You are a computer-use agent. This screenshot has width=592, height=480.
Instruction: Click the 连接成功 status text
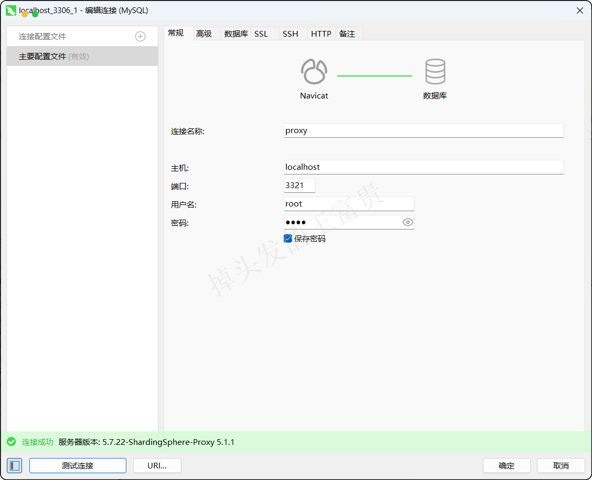pos(38,442)
